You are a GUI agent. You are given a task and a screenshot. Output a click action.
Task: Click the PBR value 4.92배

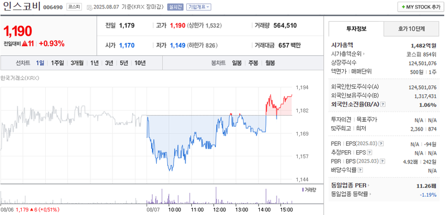point(410,162)
